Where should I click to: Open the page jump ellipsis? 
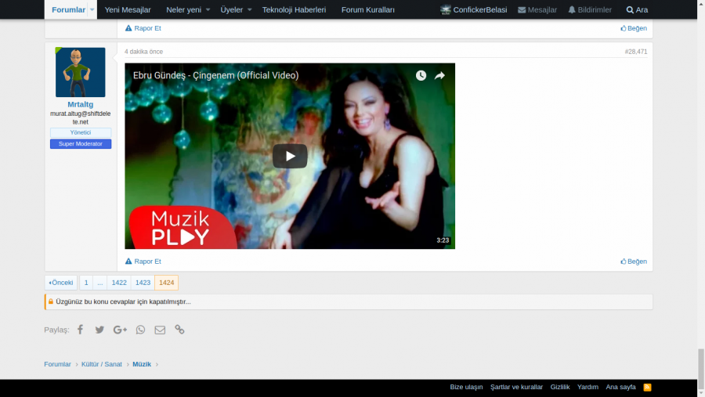point(99,283)
